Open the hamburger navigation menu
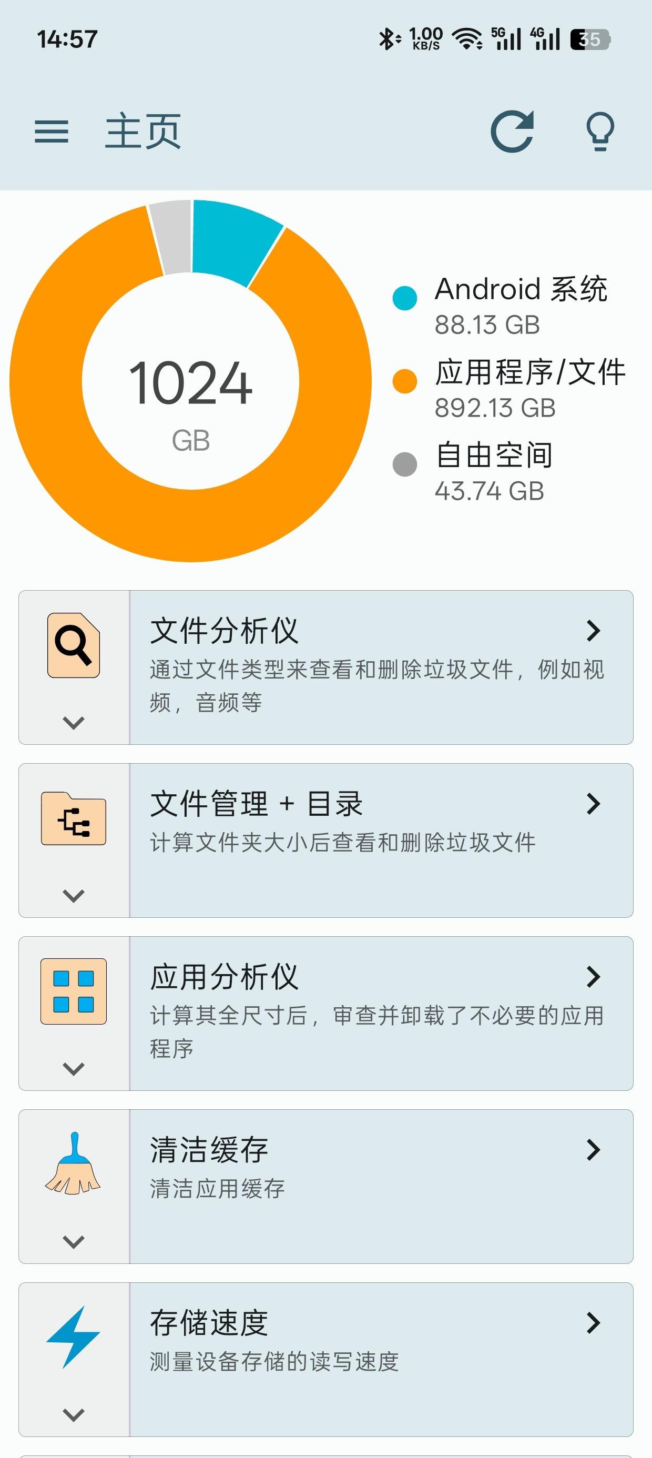The height and width of the screenshot is (1458, 652). coord(52,132)
